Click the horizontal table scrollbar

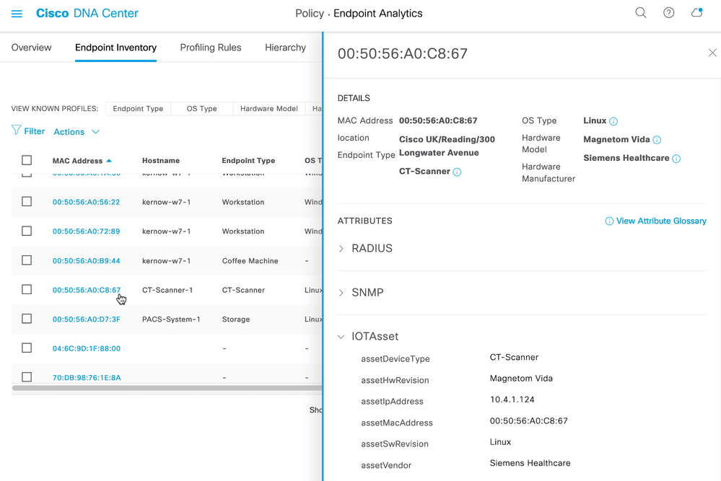[x=167, y=388]
